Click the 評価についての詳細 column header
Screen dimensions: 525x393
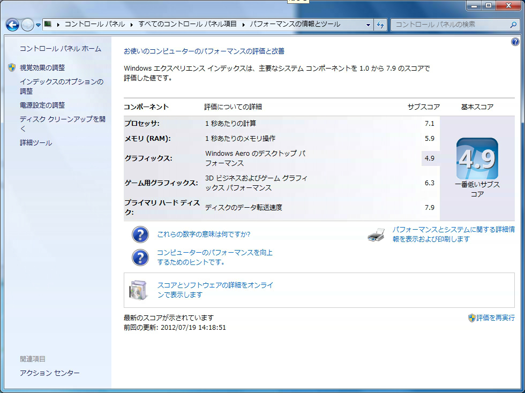[x=234, y=107]
